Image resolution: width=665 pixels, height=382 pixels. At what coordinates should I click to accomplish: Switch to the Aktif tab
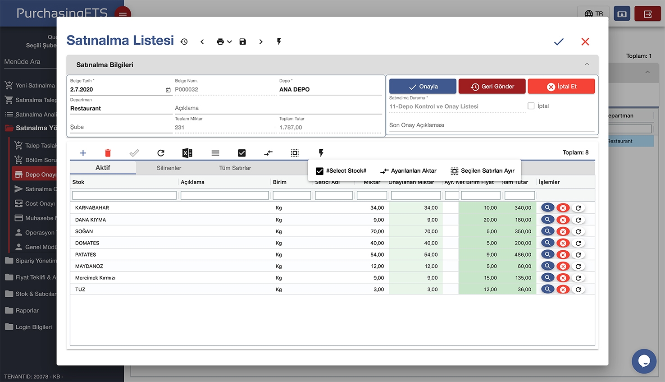click(x=103, y=168)
